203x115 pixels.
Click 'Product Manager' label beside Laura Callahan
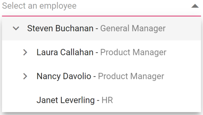(x=133, y=52)
